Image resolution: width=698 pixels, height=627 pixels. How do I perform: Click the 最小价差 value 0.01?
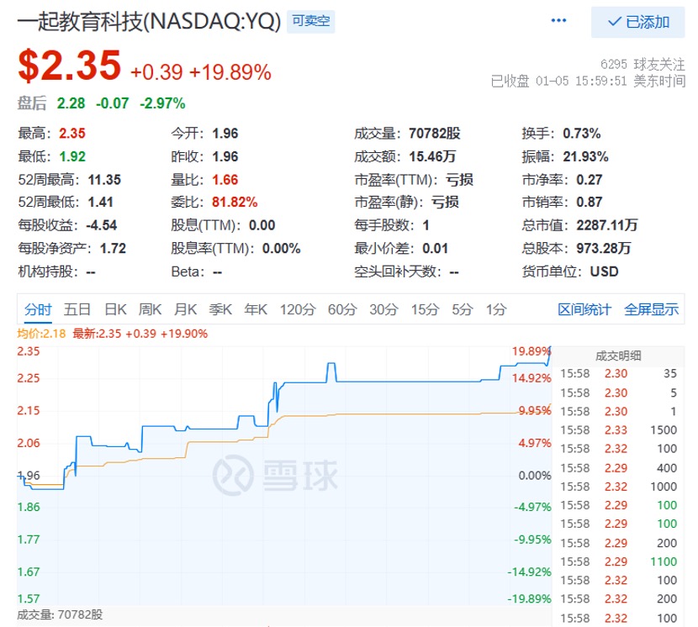pos(435,248)
